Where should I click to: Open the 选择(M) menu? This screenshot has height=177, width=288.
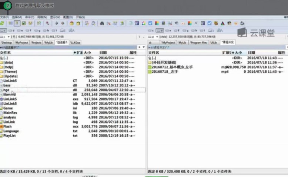(x=17, y=17)
